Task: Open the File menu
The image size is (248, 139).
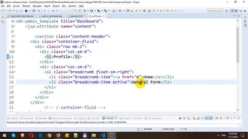Action: point(3,6)
